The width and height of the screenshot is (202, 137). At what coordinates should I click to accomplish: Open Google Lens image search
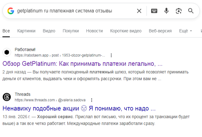click(178, 11)
